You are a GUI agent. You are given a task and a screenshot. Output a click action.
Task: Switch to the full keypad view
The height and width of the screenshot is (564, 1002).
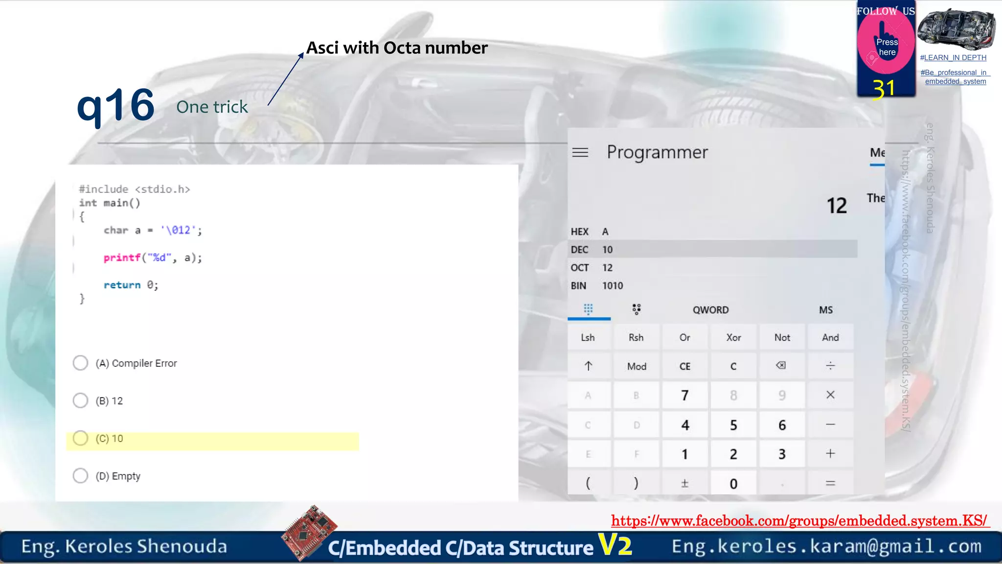pyautogui.click(x=589, y=309)
